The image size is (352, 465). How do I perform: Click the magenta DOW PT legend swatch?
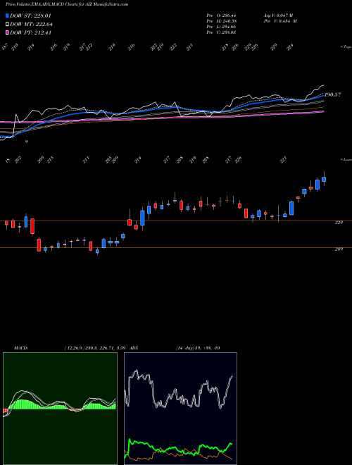point(7,32)
